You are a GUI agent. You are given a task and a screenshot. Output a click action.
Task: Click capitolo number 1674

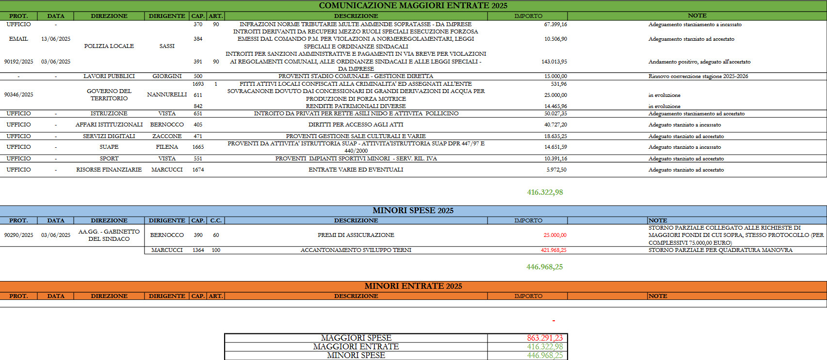pyautogui.click(x=198, y=170)
